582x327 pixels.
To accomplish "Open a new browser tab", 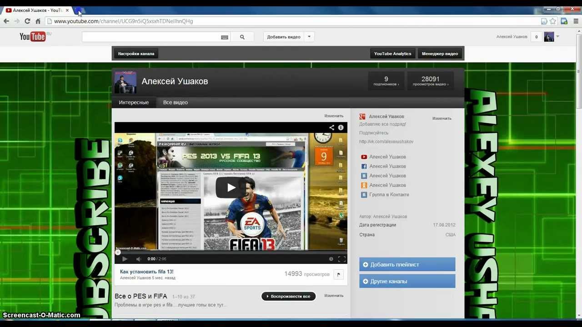I will pos(79,10).
